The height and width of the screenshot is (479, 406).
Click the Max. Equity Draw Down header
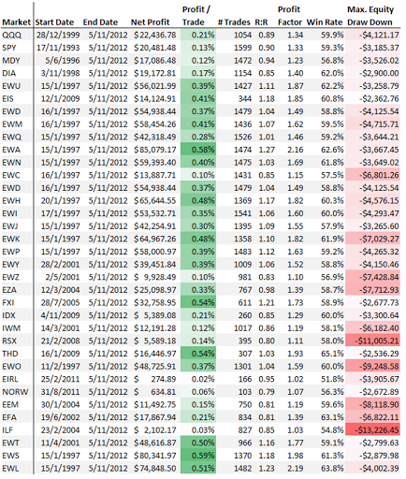[x=370, y=16]
